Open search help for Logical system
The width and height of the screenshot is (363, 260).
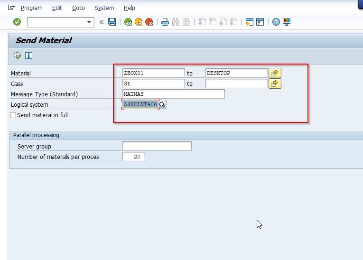coord(162,104)
